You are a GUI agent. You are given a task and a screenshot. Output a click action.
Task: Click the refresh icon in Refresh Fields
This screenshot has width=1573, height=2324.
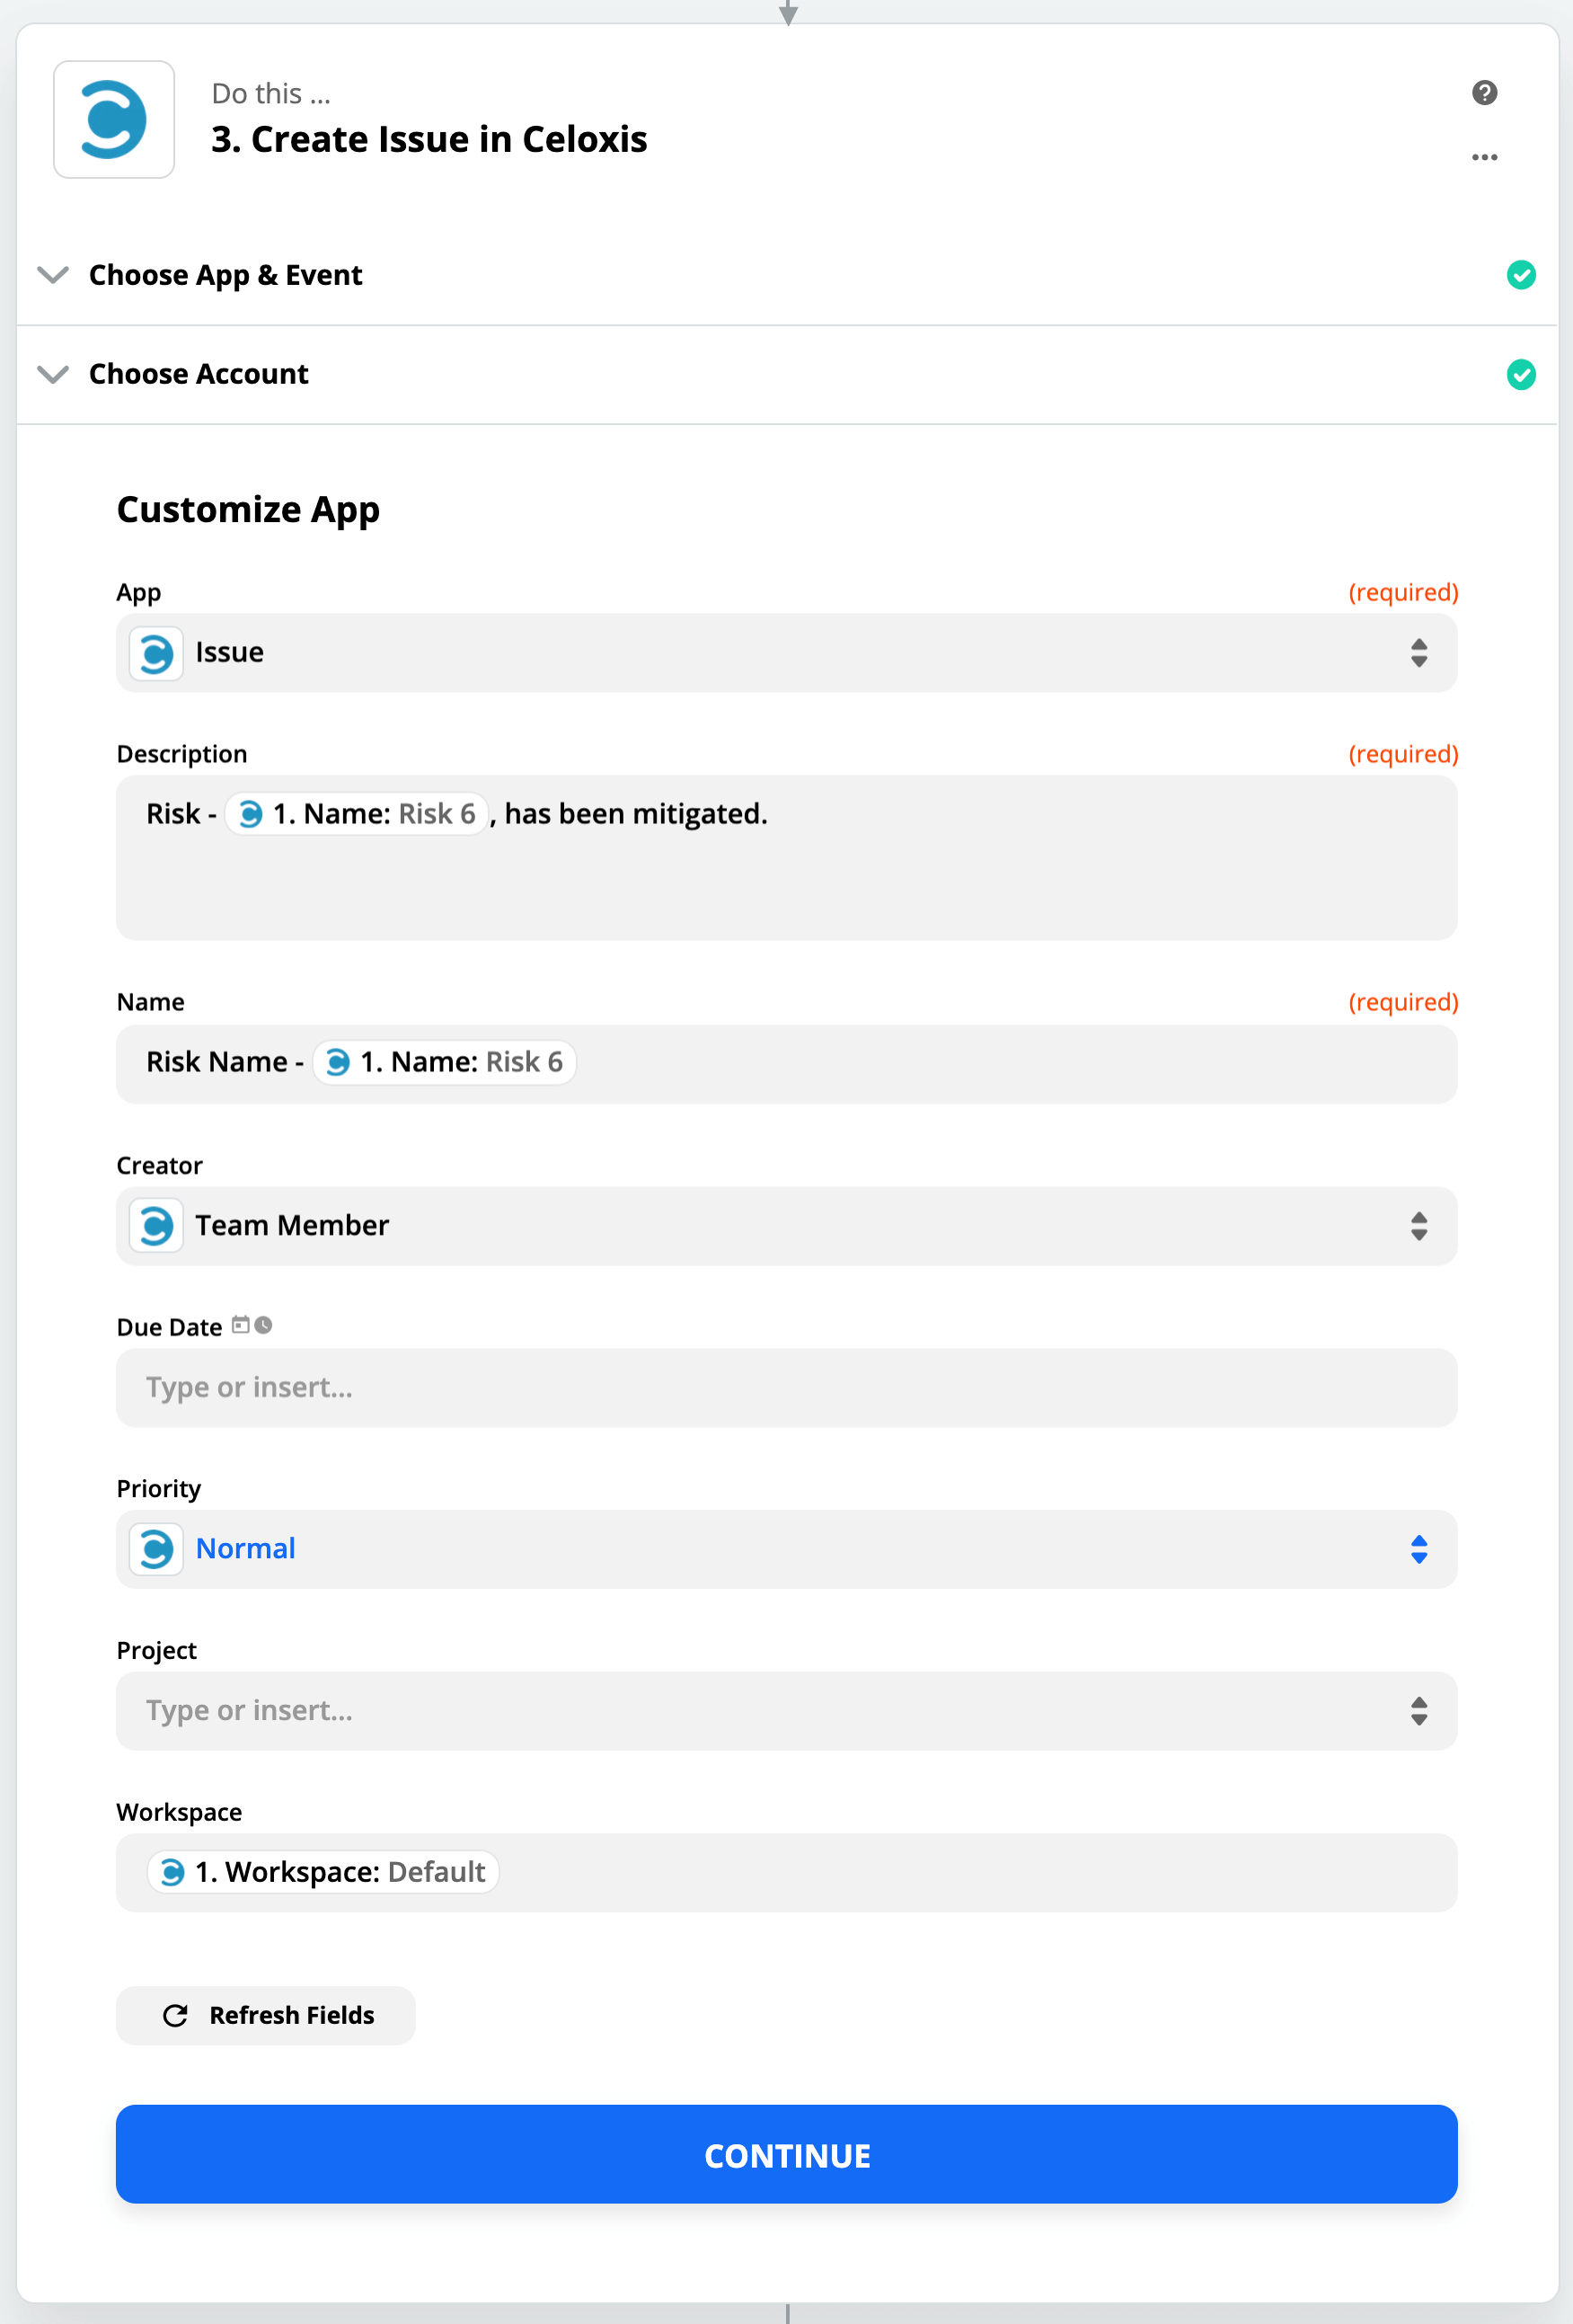tap(175, 2015)
